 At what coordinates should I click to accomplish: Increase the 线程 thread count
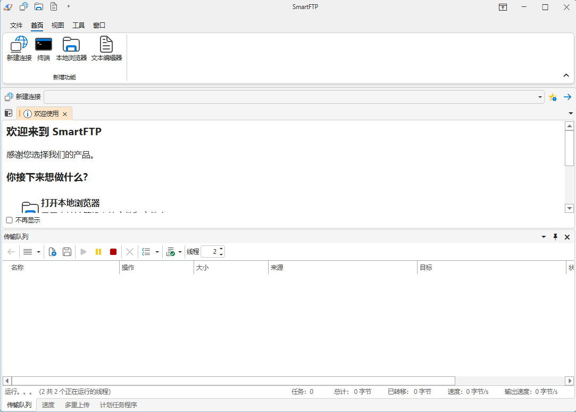(221, 249)
